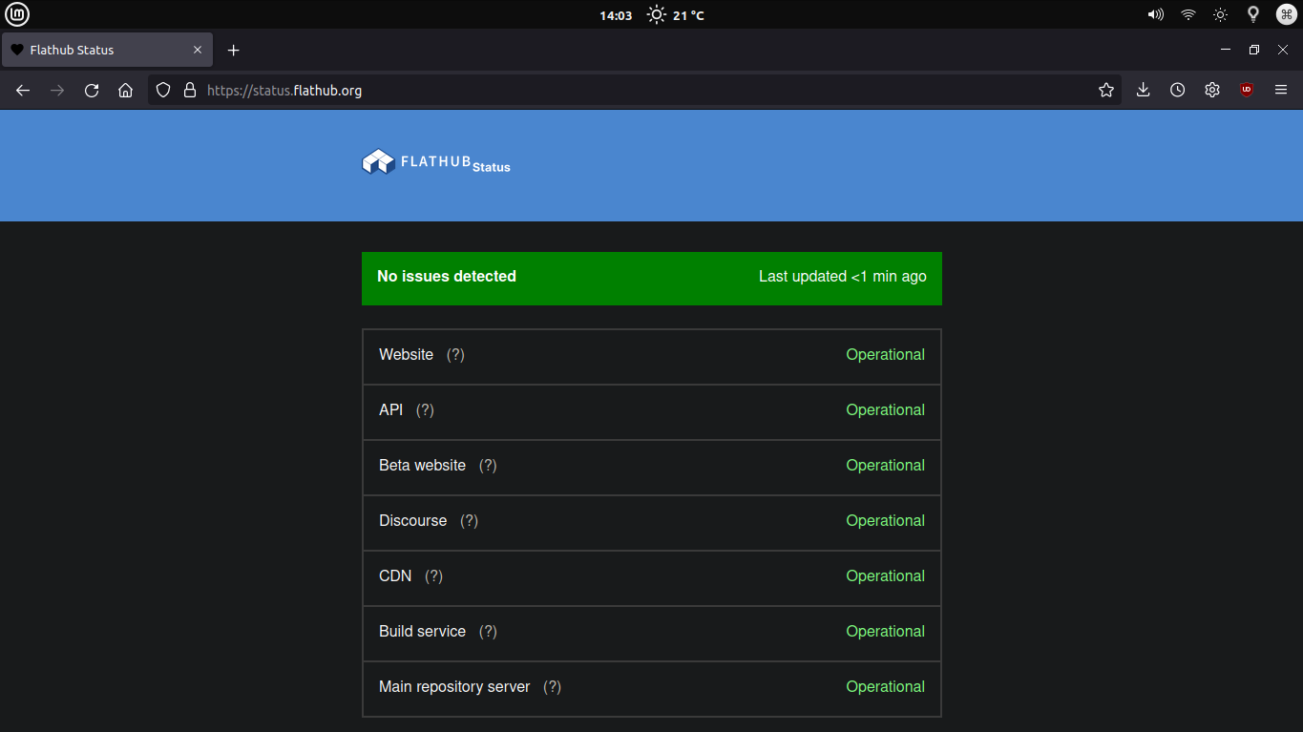
Task: Click inside the address bar
Action: pos(573,90)
